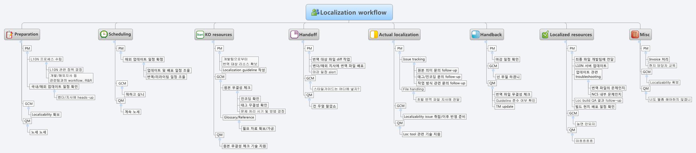The width and height of the screenshot is (696, 153).
Task: Select '번역/리라이팅 일정 조율' node
Action: 166,77
